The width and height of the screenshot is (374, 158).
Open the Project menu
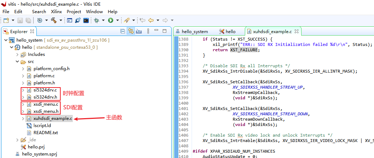74,12
